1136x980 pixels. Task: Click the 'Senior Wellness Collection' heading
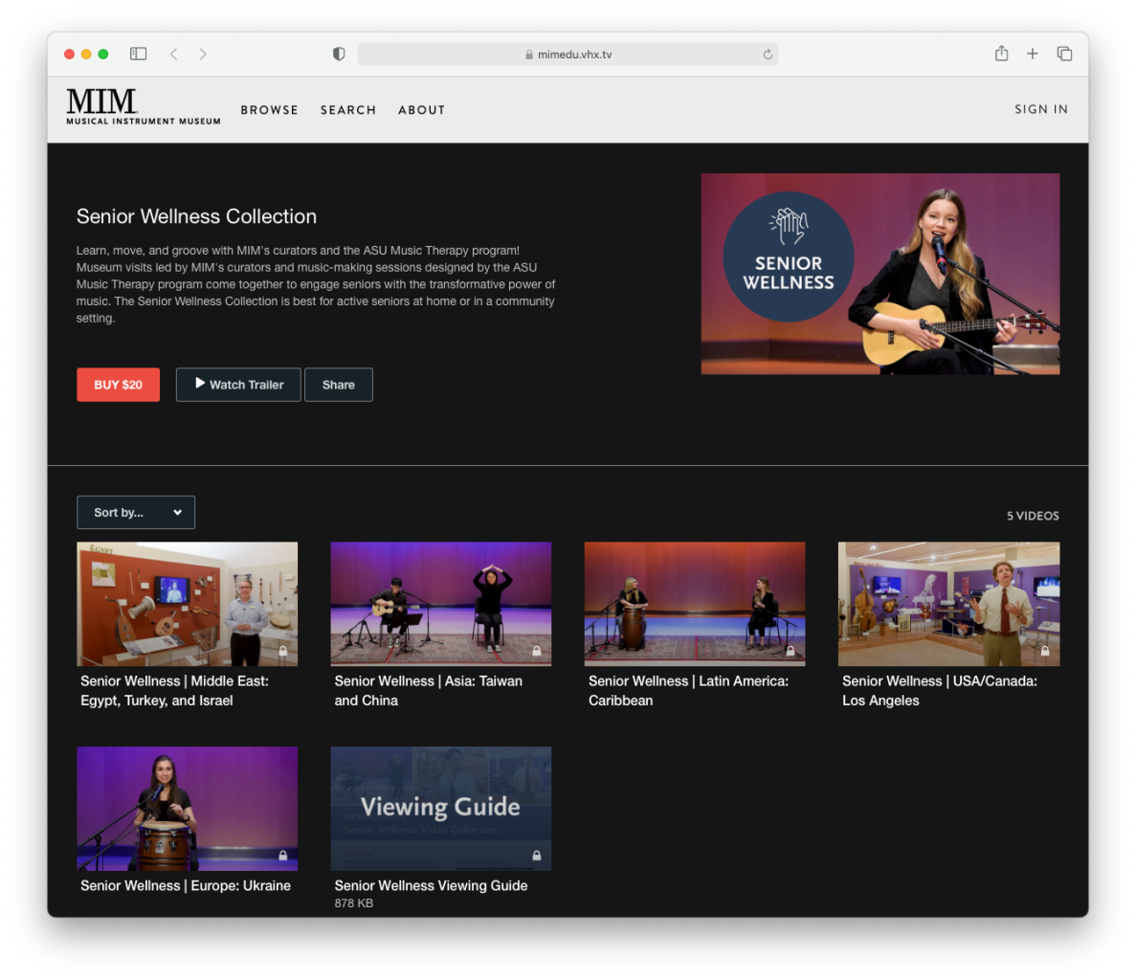pos(196,216)
